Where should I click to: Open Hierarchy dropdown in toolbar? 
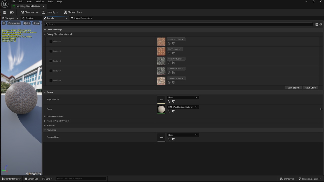(50, 12)
